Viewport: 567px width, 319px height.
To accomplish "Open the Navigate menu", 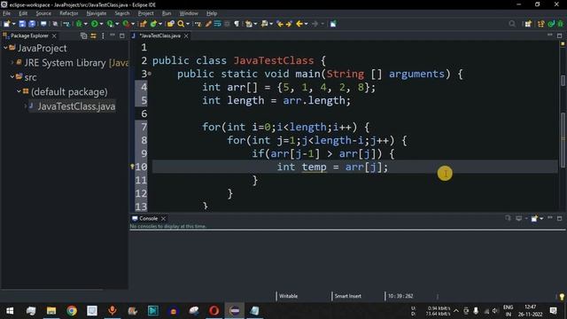I will coord(97,13).
